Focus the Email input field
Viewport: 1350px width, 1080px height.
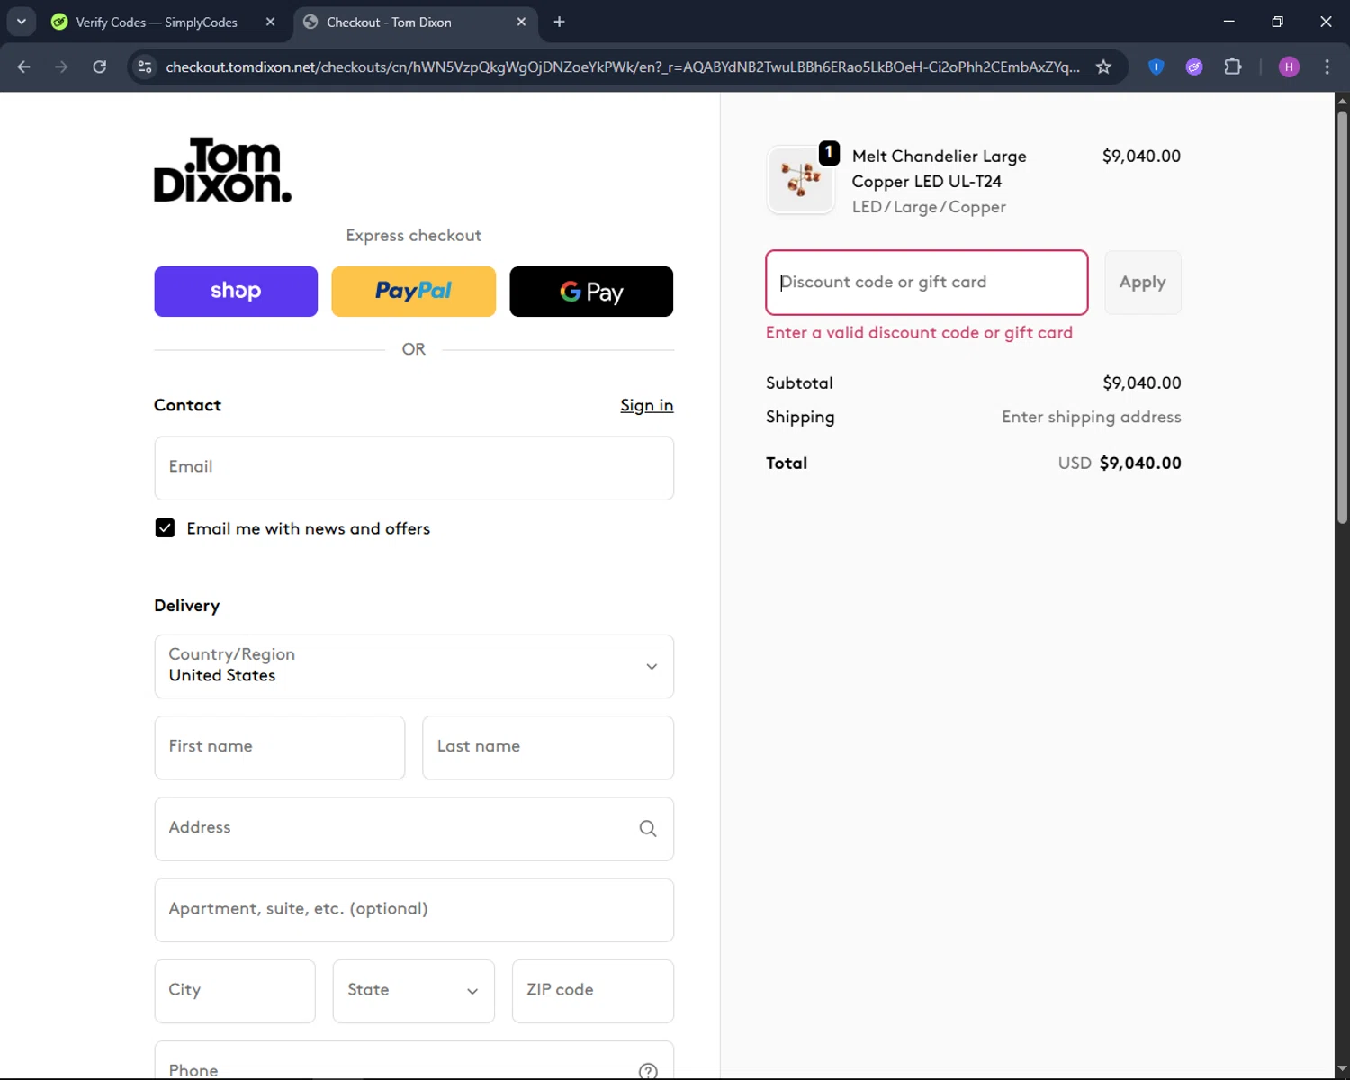[414, 468]
